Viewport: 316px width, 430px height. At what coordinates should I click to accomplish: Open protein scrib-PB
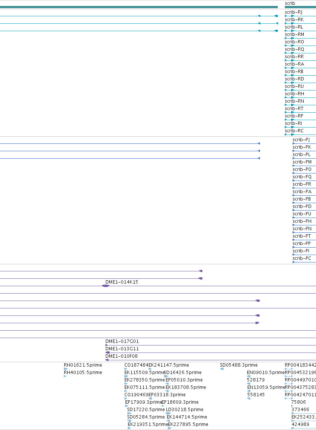point(302,199)
